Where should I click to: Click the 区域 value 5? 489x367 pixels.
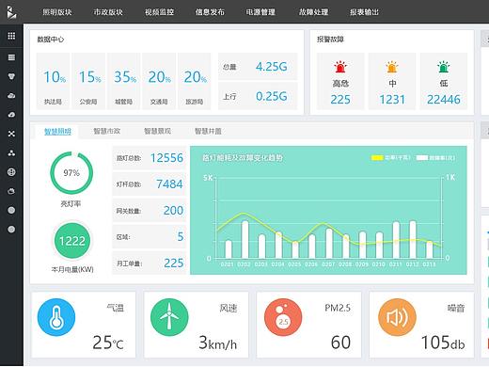tap(181, 236)
